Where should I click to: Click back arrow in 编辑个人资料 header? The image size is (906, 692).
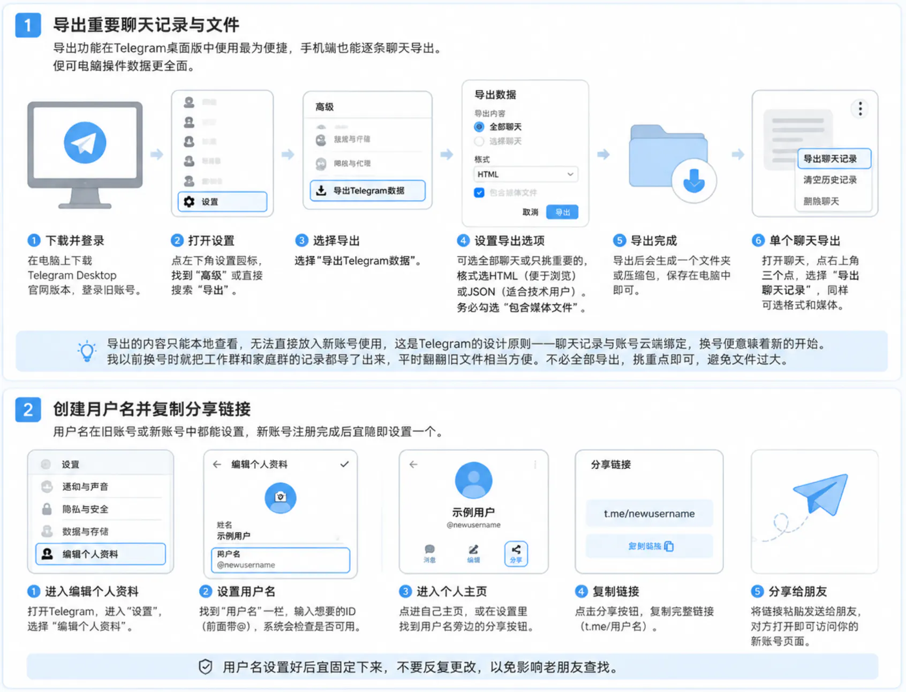point(217,465)
